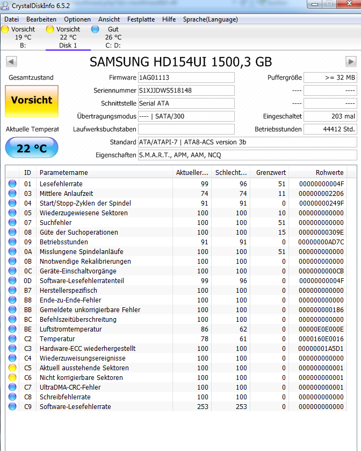Select the blue Gut status icon for C: D:
Viewport: 361px width, 451px height.
pos(95,29)
